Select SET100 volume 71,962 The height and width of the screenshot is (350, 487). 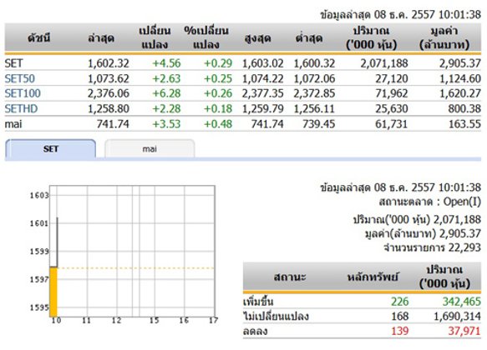tap(392, 93)
